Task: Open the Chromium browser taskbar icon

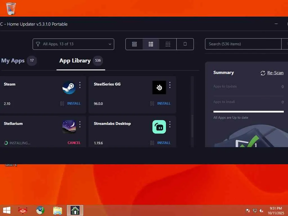Action: point(40,210)
